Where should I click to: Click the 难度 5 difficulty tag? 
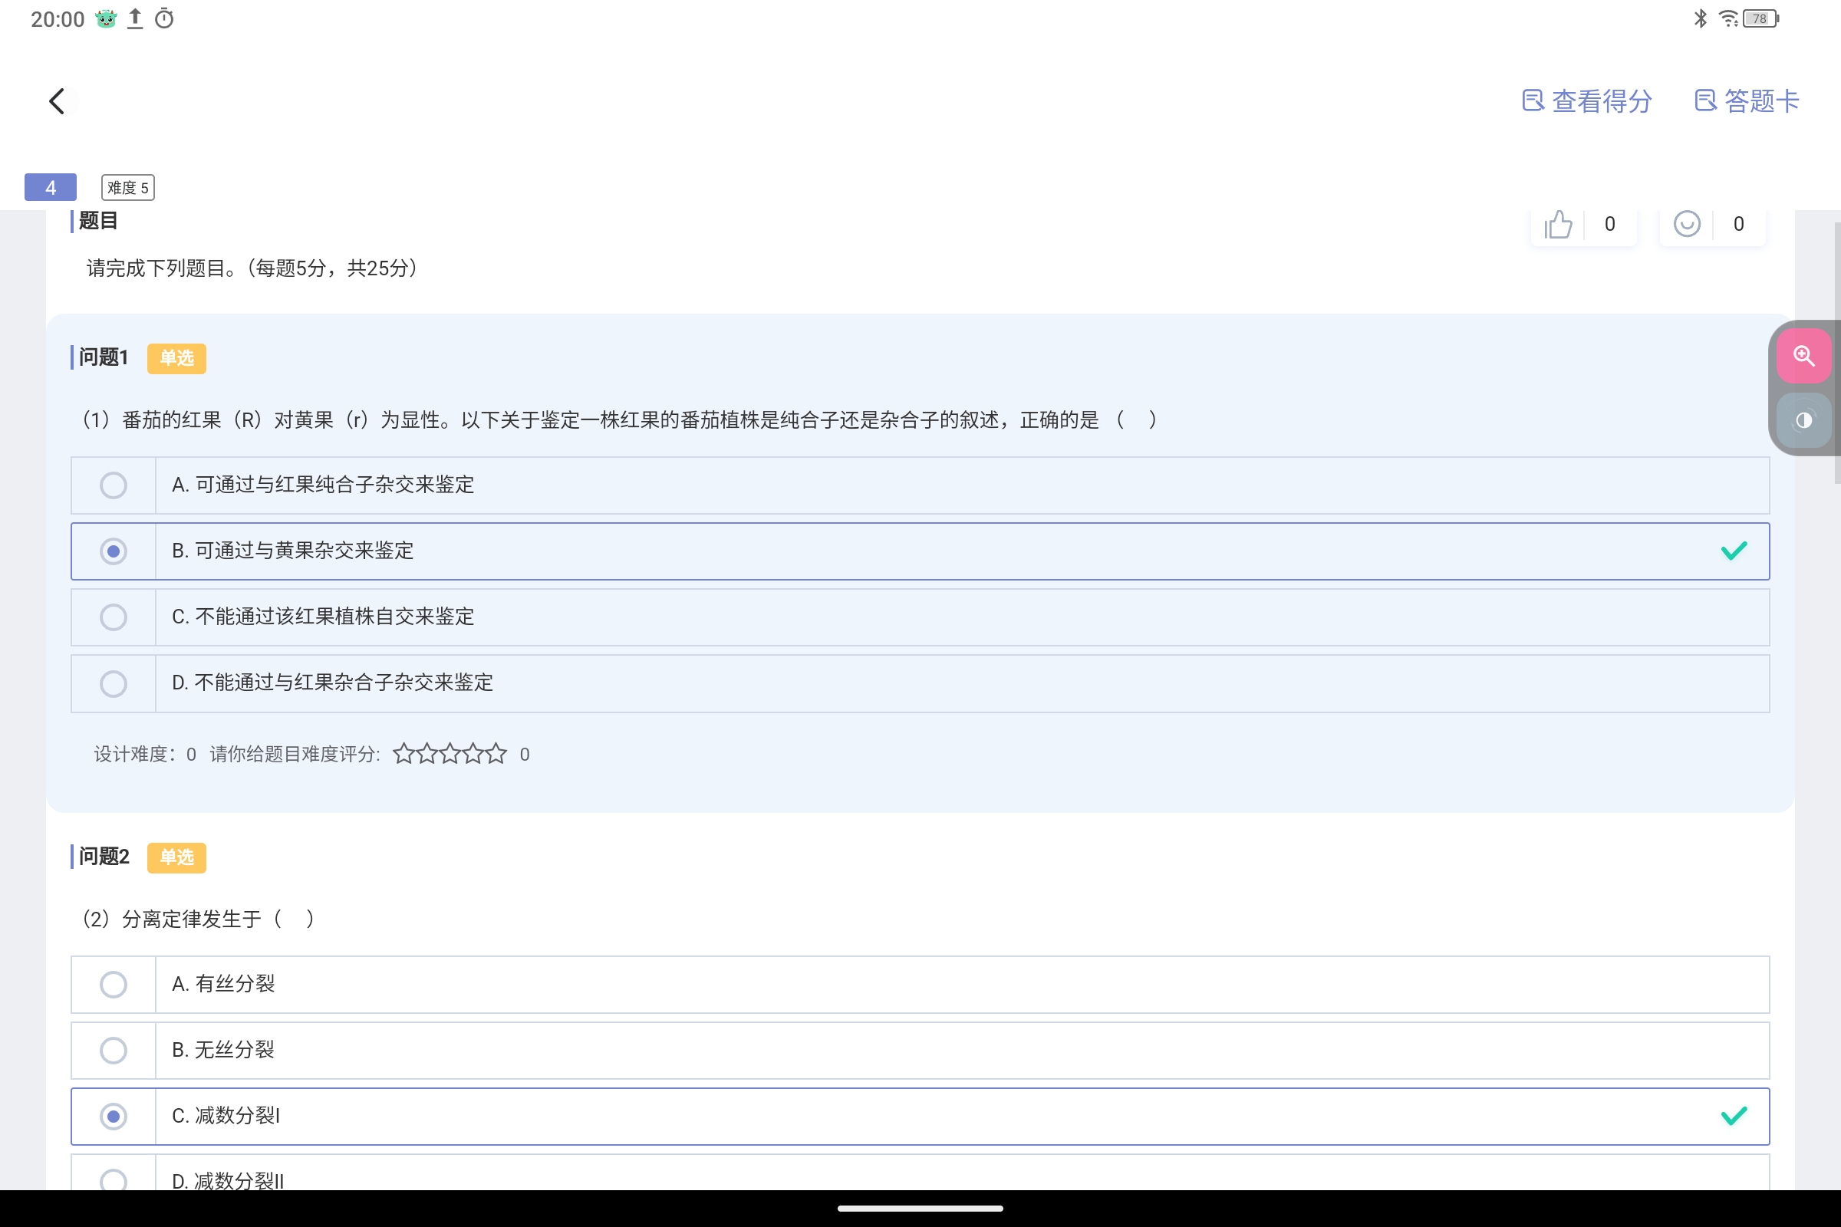(x=127, y=188)
